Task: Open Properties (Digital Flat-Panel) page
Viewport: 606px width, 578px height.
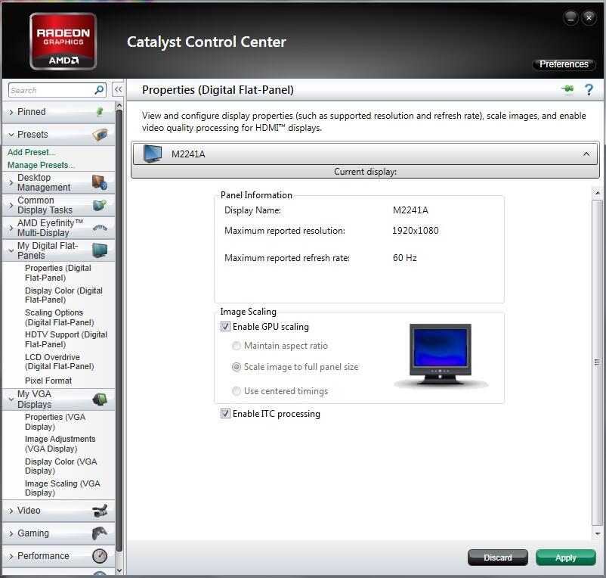Action: [58, 273]
